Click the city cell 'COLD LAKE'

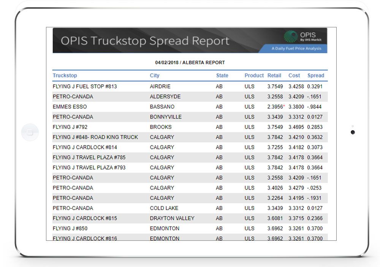164,208
